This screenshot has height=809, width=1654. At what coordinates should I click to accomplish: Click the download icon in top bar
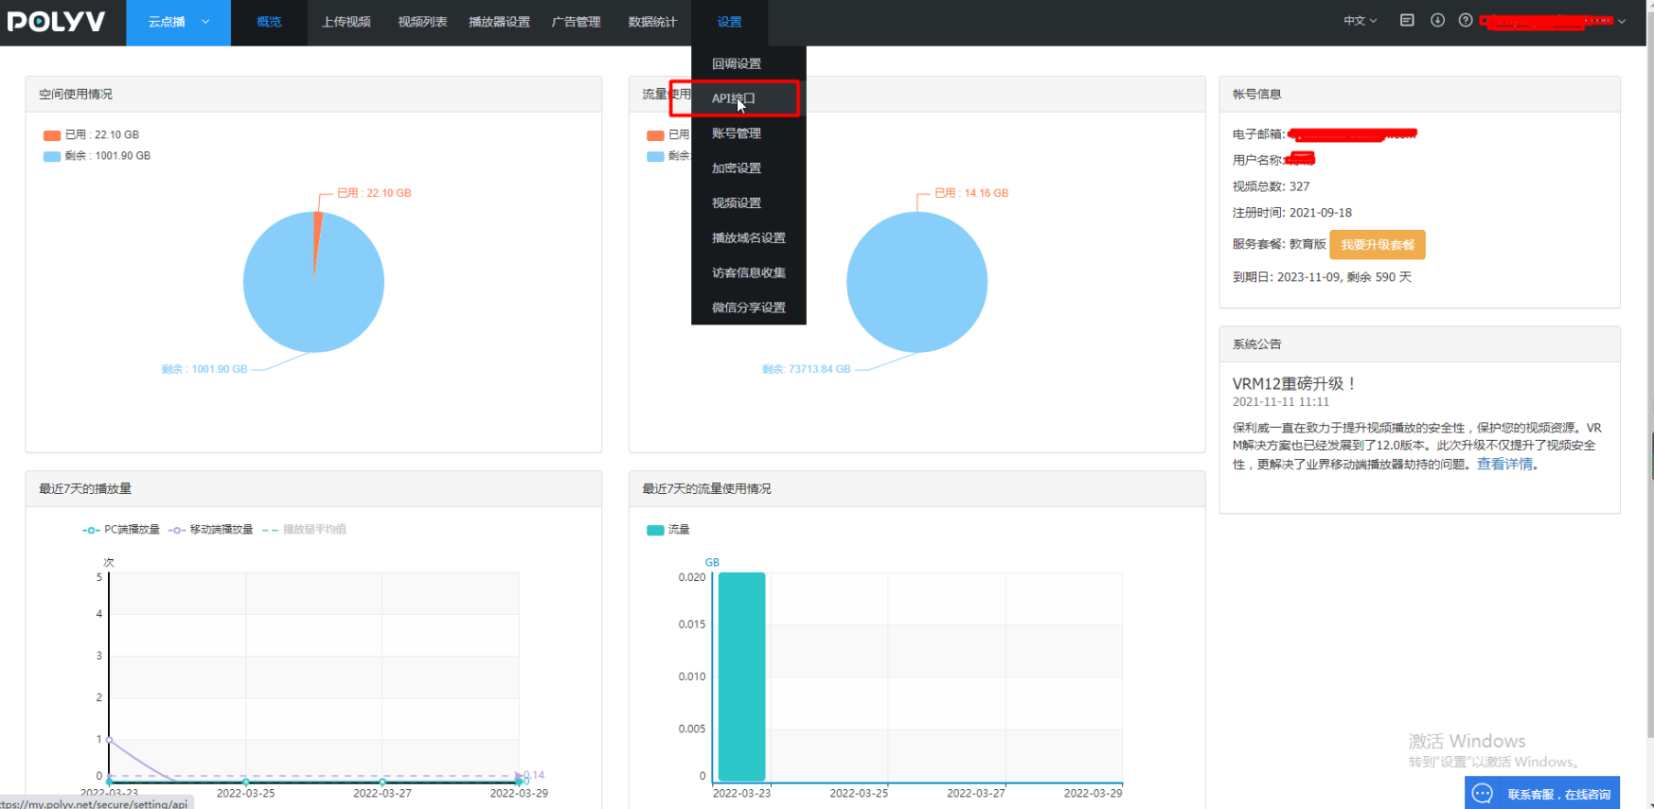click(x=1437, y=20)
